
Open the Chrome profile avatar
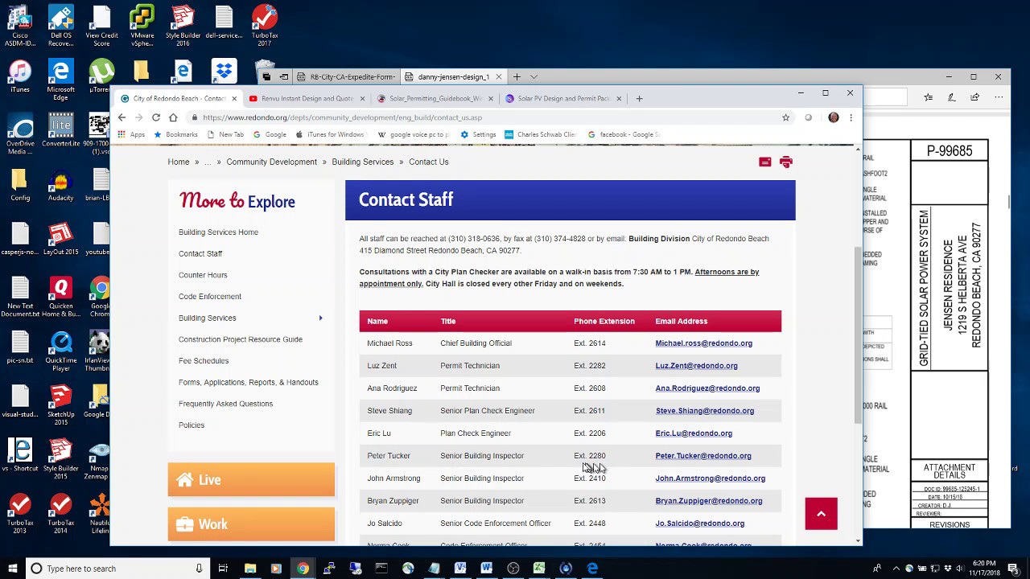834,117
